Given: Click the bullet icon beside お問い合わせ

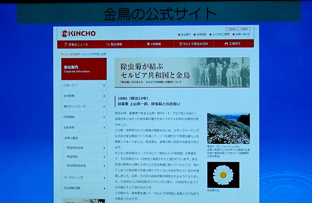Looking at the screenshot, I should click(234, 34).
